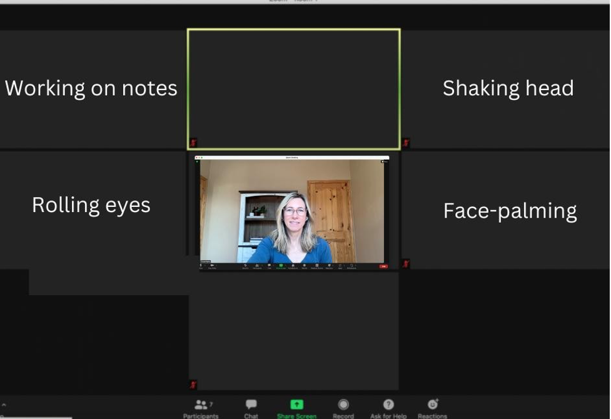Viewport: 611px width, 419px height.
Task: Open the Reactions menu
Action: (433, 408)
